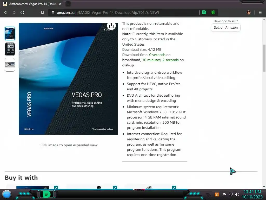Open the Start orb on taskbar
This screenshot has width=266, height=200.
(x=7, y=194)
